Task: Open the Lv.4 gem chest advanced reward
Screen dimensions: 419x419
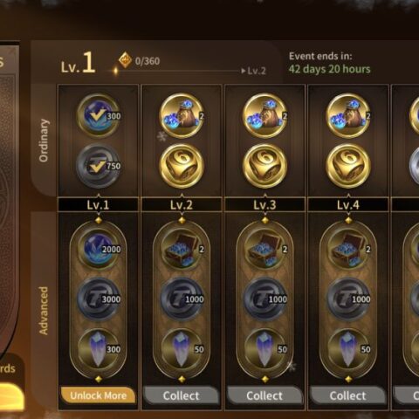Action: coord(348,249)
